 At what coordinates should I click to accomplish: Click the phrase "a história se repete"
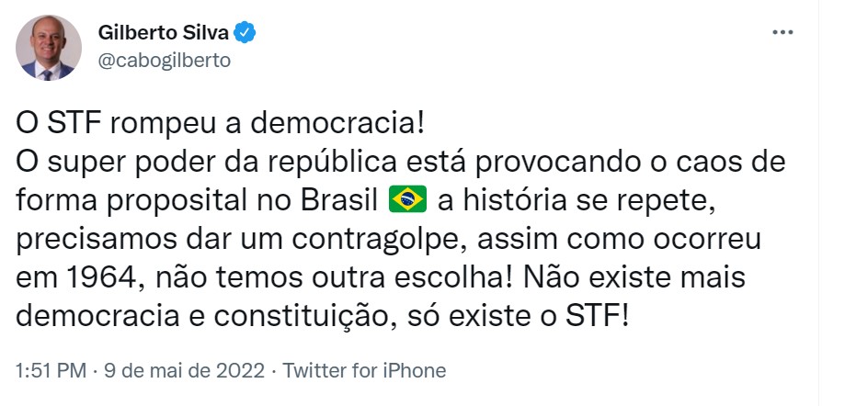coord(571,201)
